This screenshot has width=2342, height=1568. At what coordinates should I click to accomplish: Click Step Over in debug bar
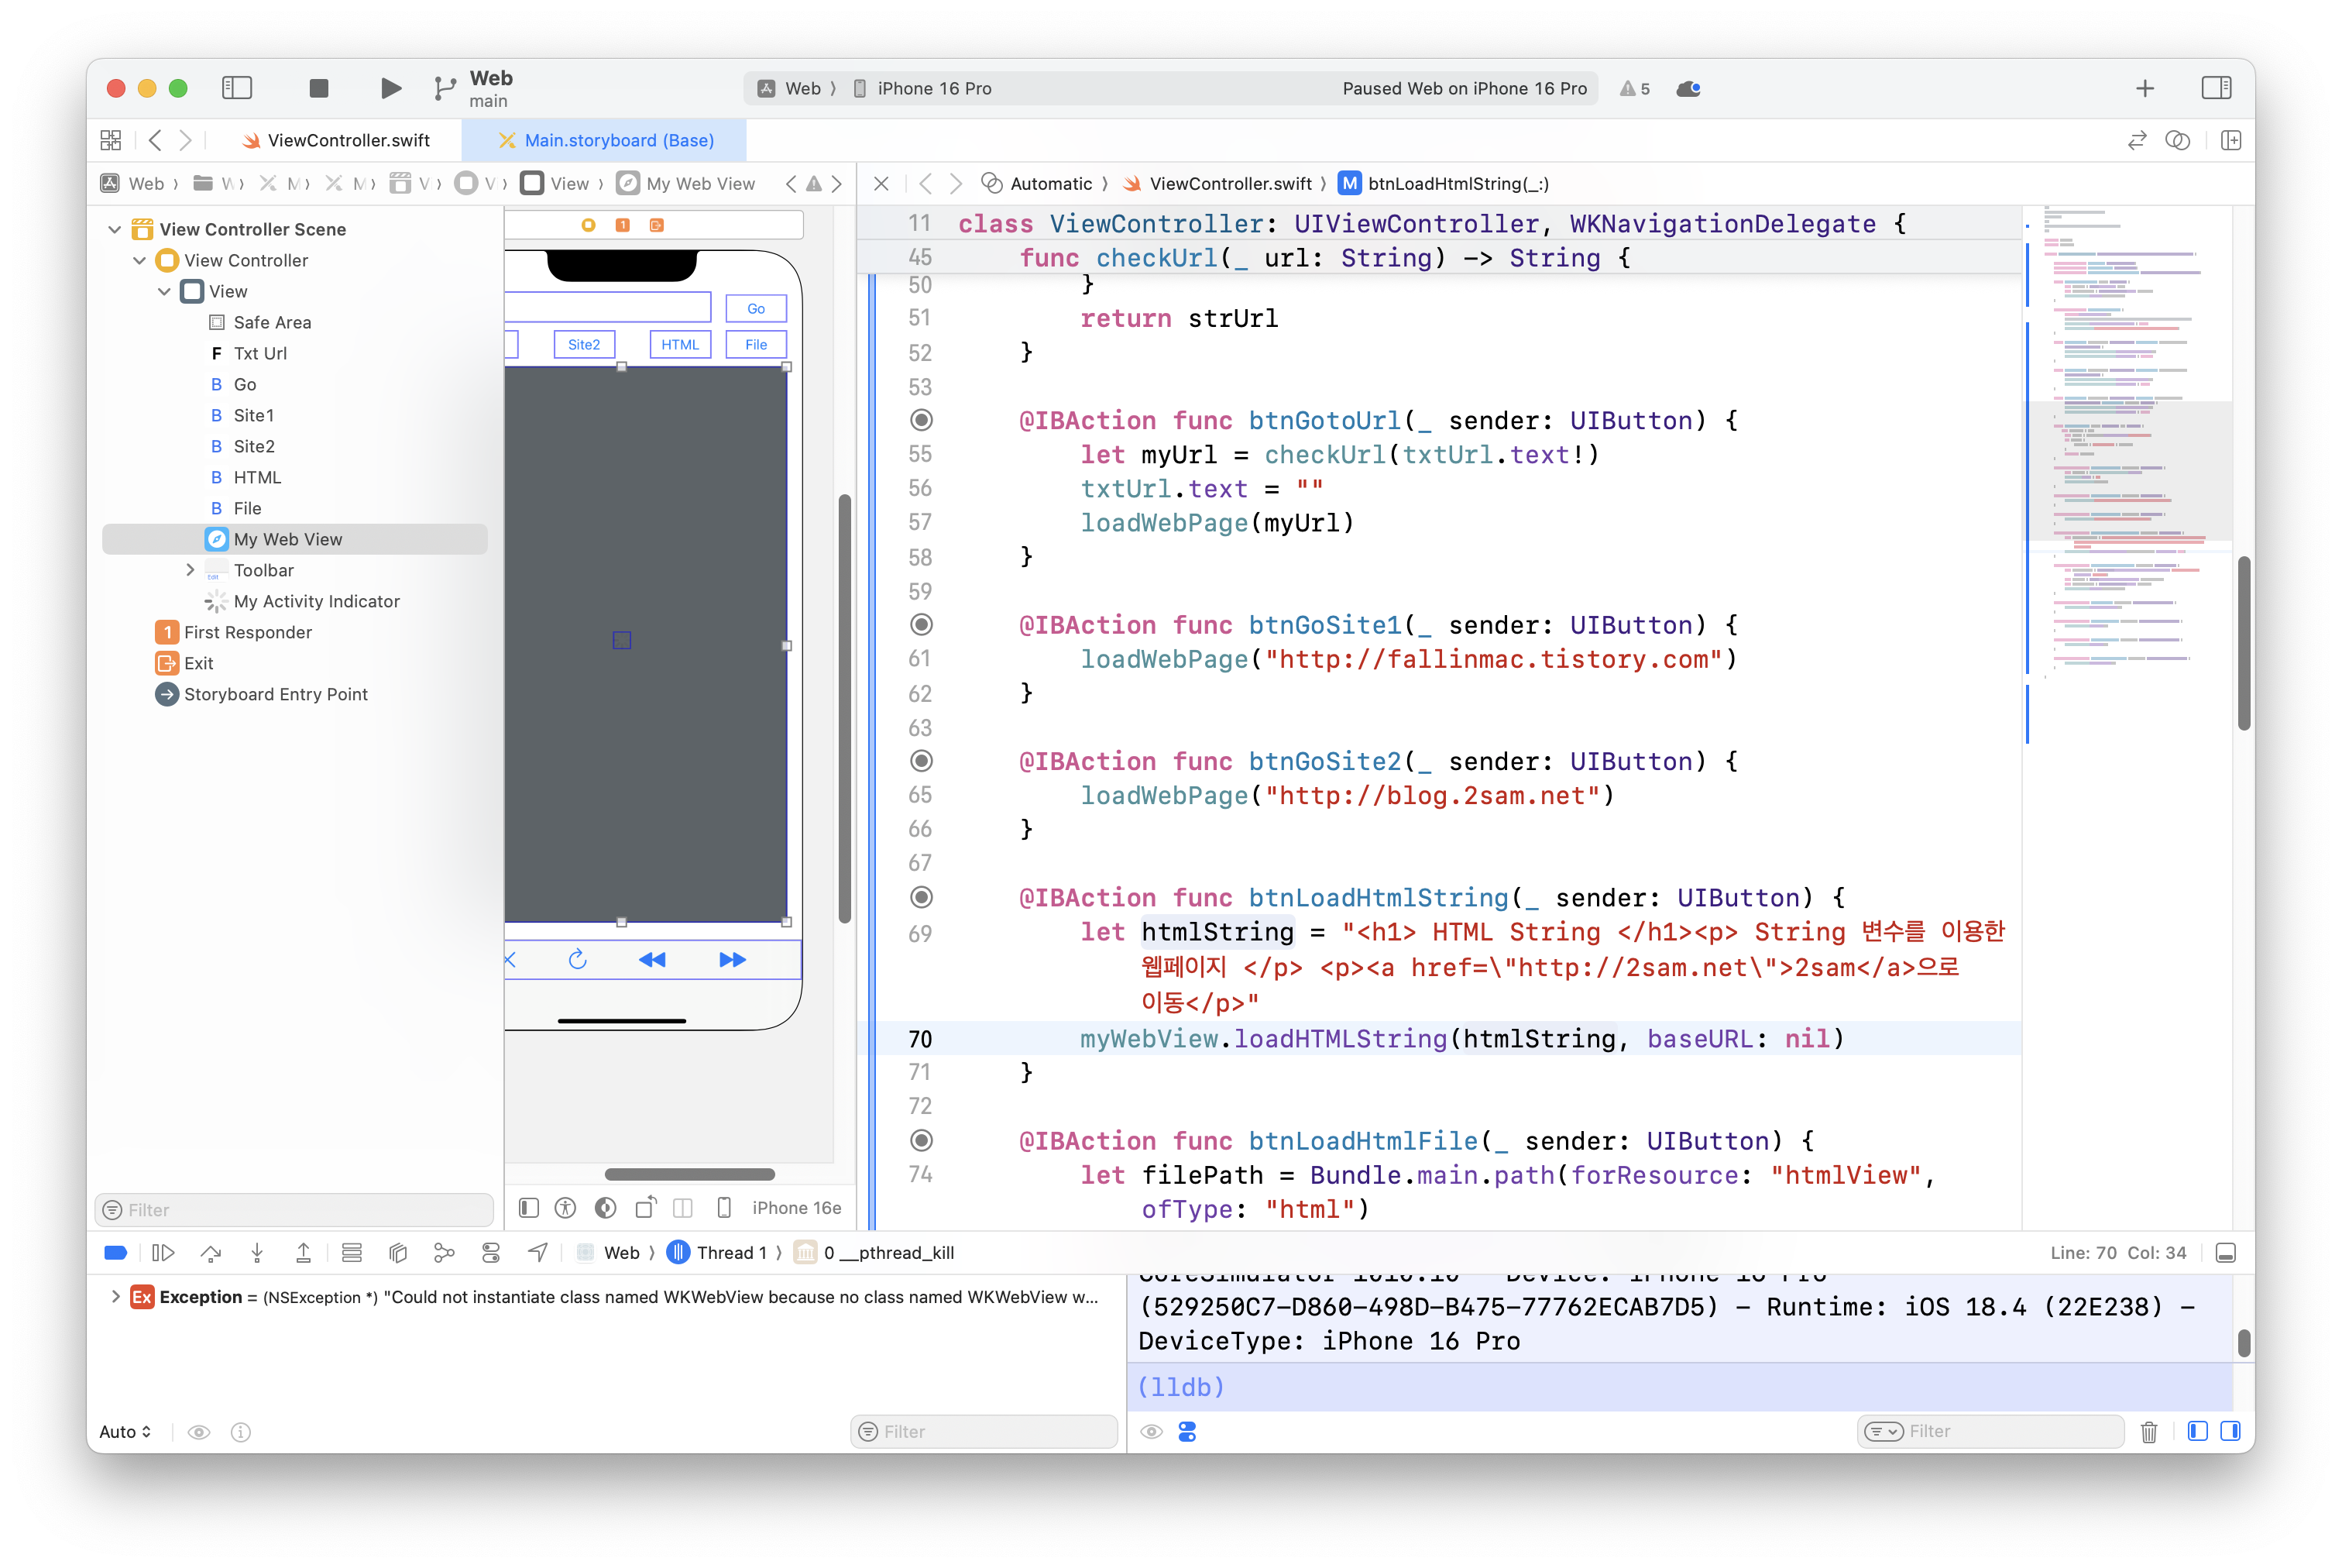[210, 1252]
